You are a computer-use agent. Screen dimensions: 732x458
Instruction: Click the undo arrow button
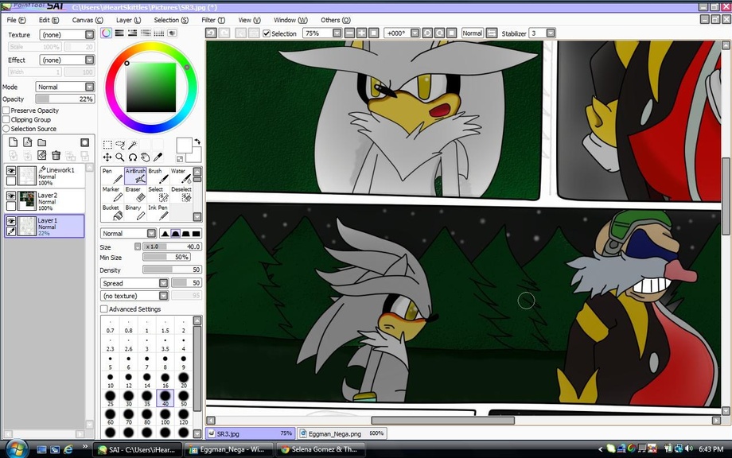click(211, 33)
